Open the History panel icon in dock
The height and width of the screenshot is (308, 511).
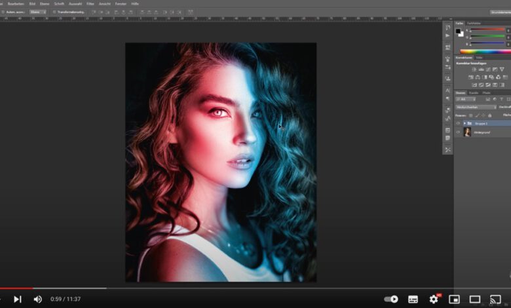(447, 28)
